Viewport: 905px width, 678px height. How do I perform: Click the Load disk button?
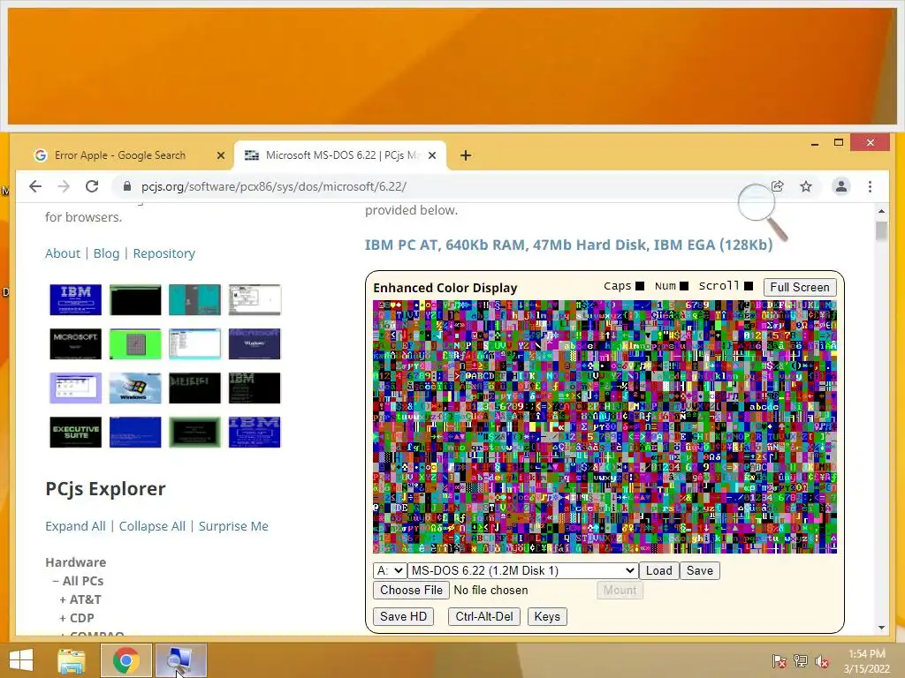[658, 571]
